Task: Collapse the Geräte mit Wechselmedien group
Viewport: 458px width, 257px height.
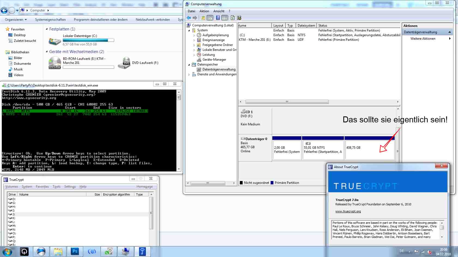Action: pyautogui.click(x=47, y=52)
